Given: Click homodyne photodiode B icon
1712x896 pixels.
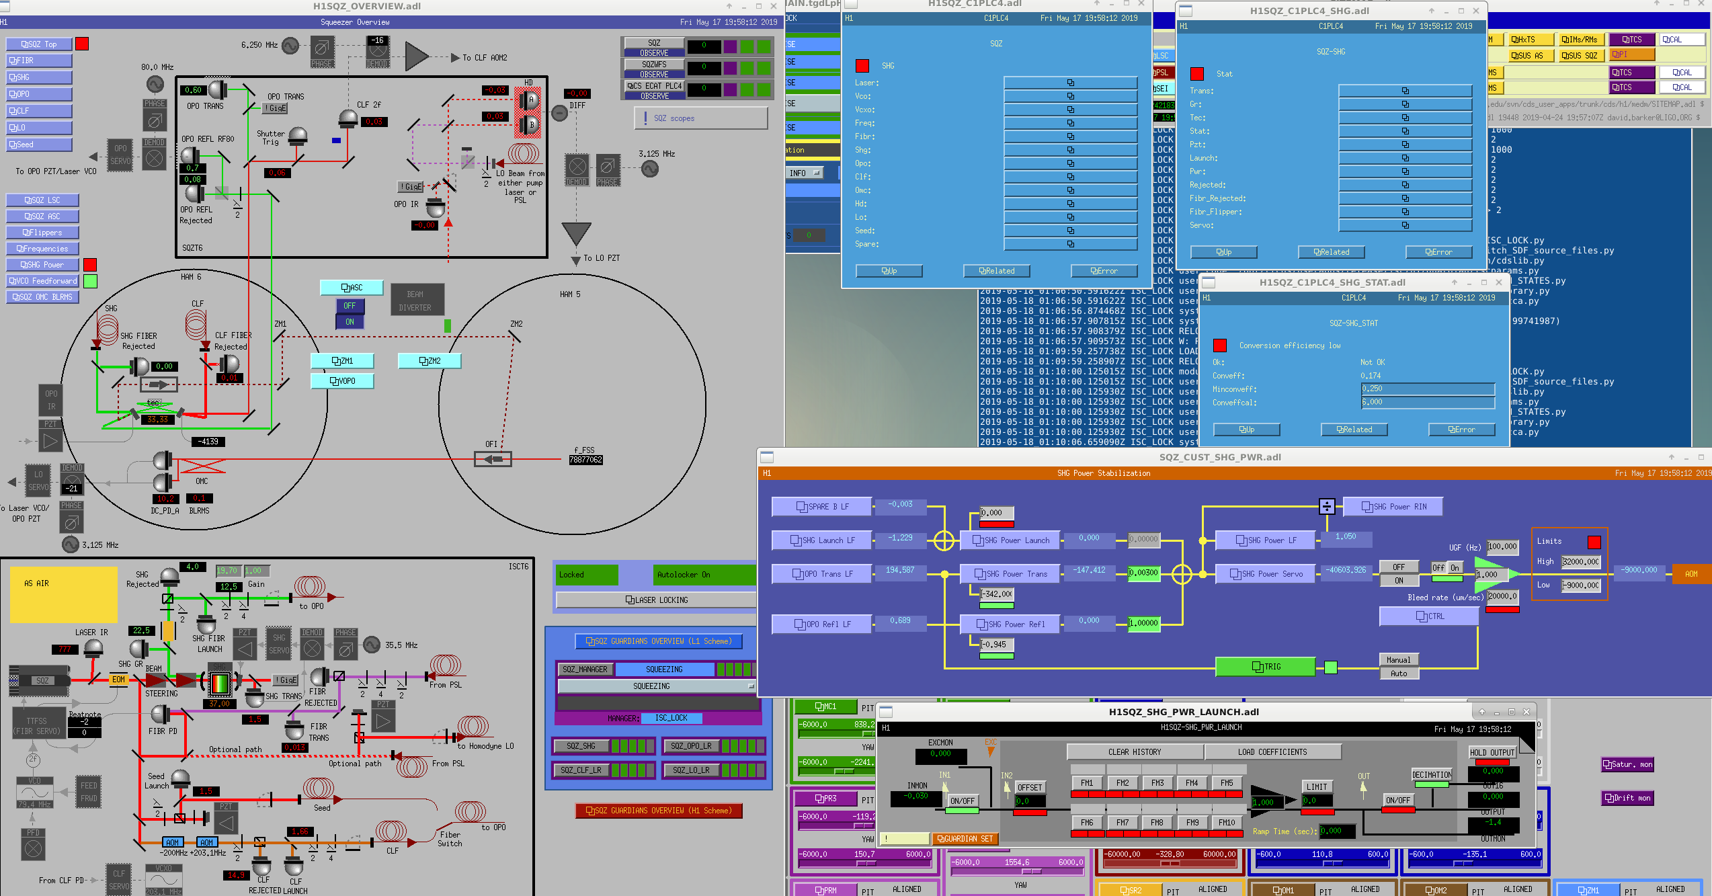Looking at the screenshot, I should coord(529,125).
